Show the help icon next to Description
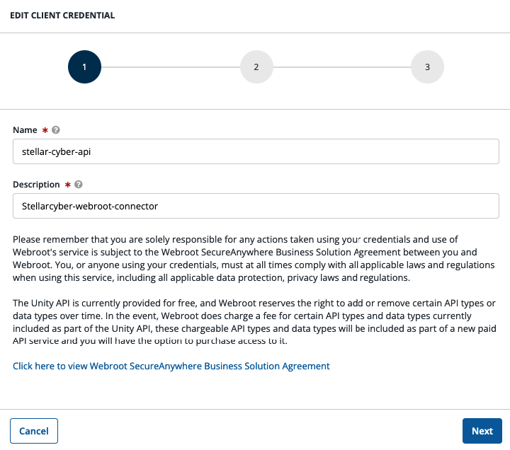510x450 pixels. pyautogui.click(x=79, y=185)
